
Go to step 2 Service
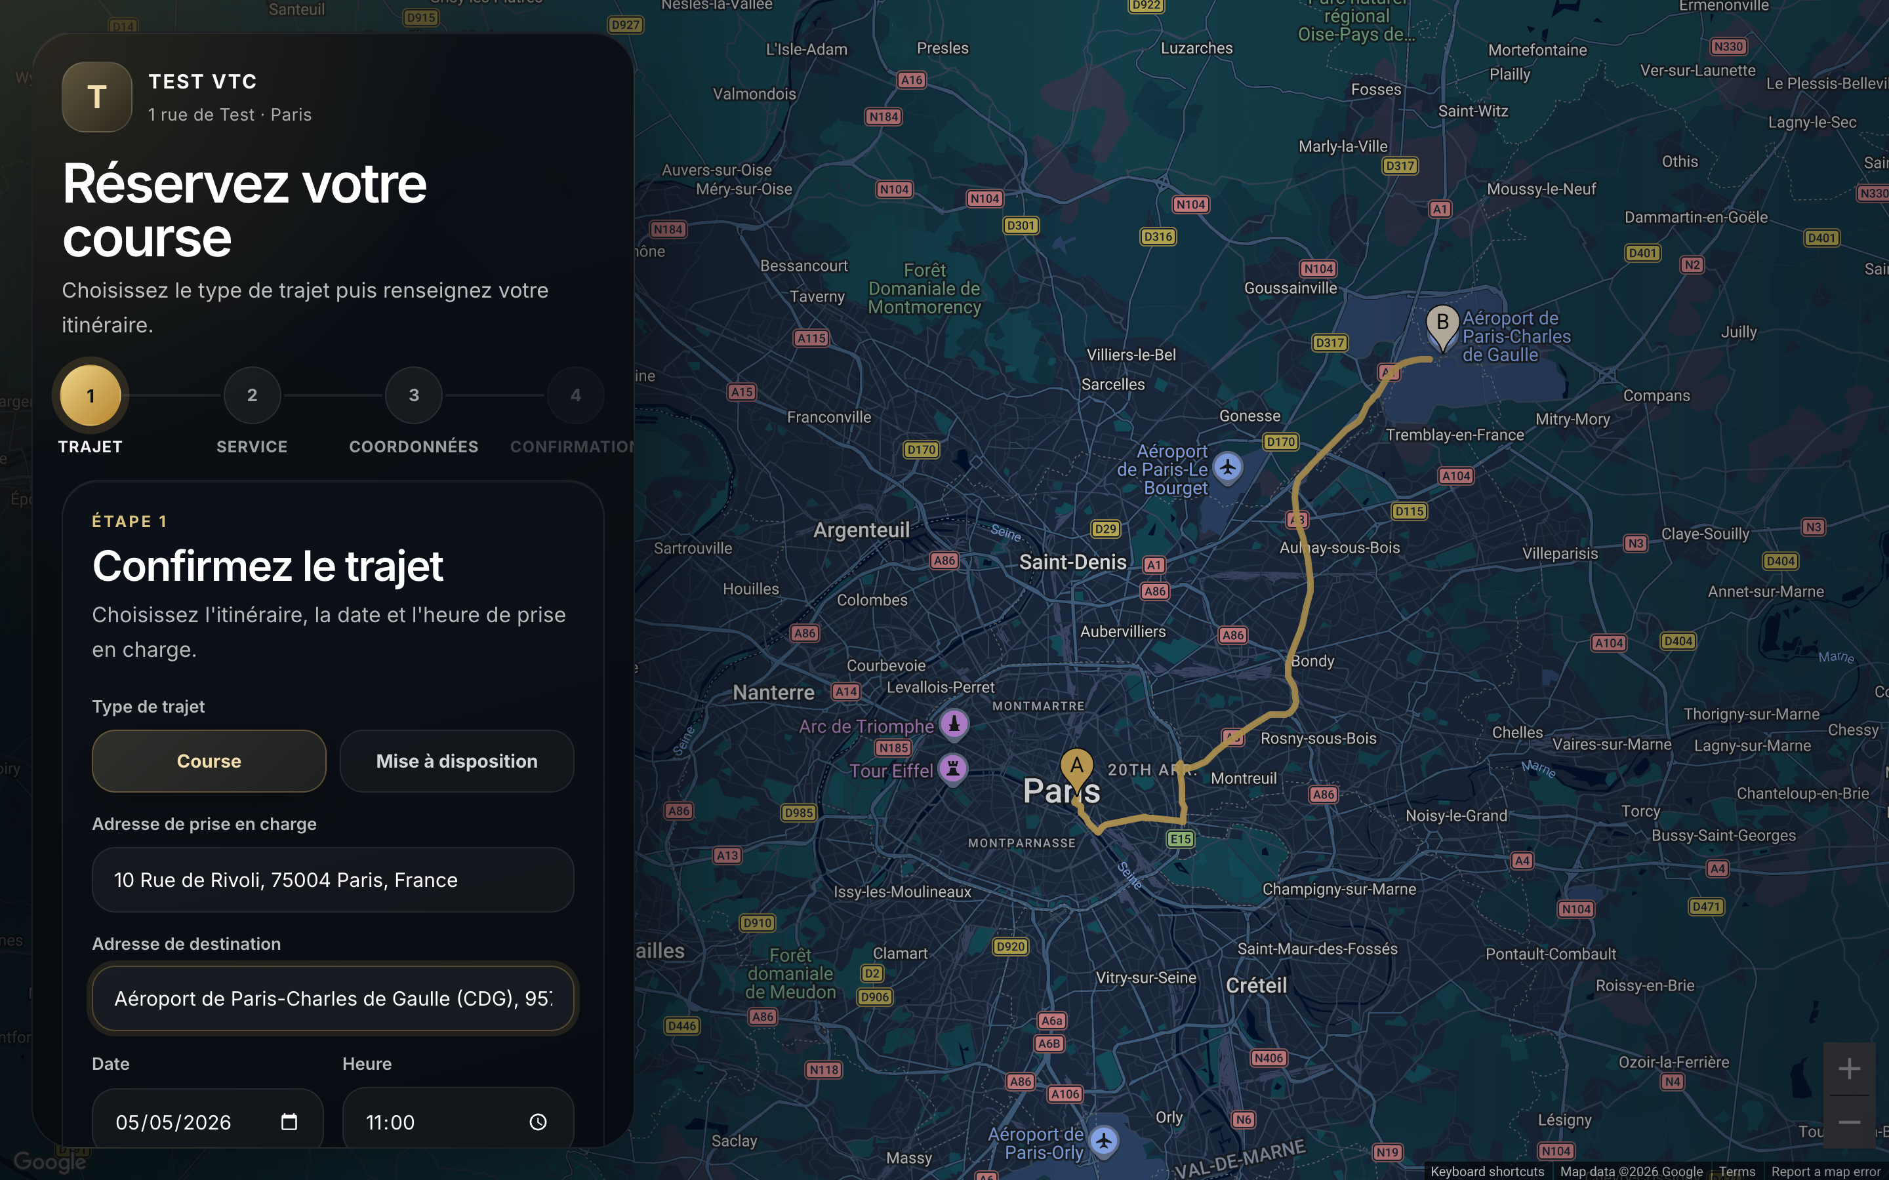pos(252,396)
